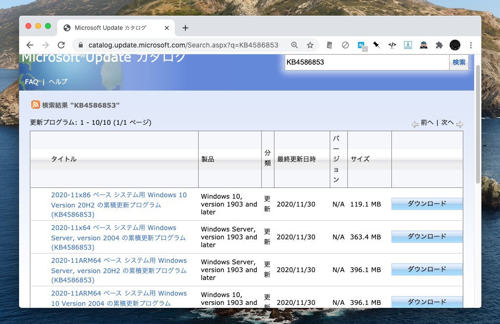Open the ヘルプ help link
This screenshot has width=500, height=324.
[x=58, y=82]
